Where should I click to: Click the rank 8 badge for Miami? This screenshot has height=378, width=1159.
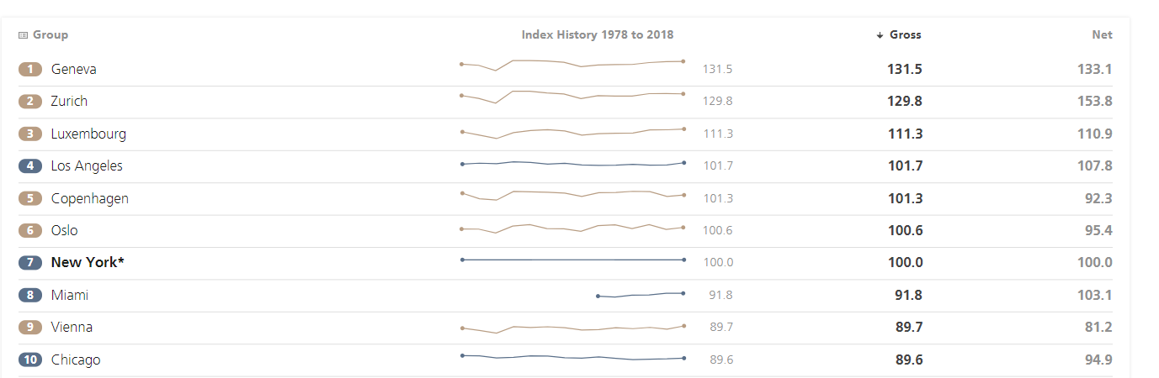pyautogui.click(x=30, y=296)
